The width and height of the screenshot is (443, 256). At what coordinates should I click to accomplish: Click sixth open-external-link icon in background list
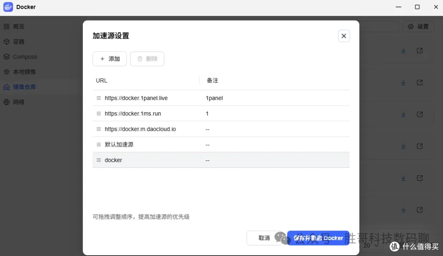coord(420,210)
